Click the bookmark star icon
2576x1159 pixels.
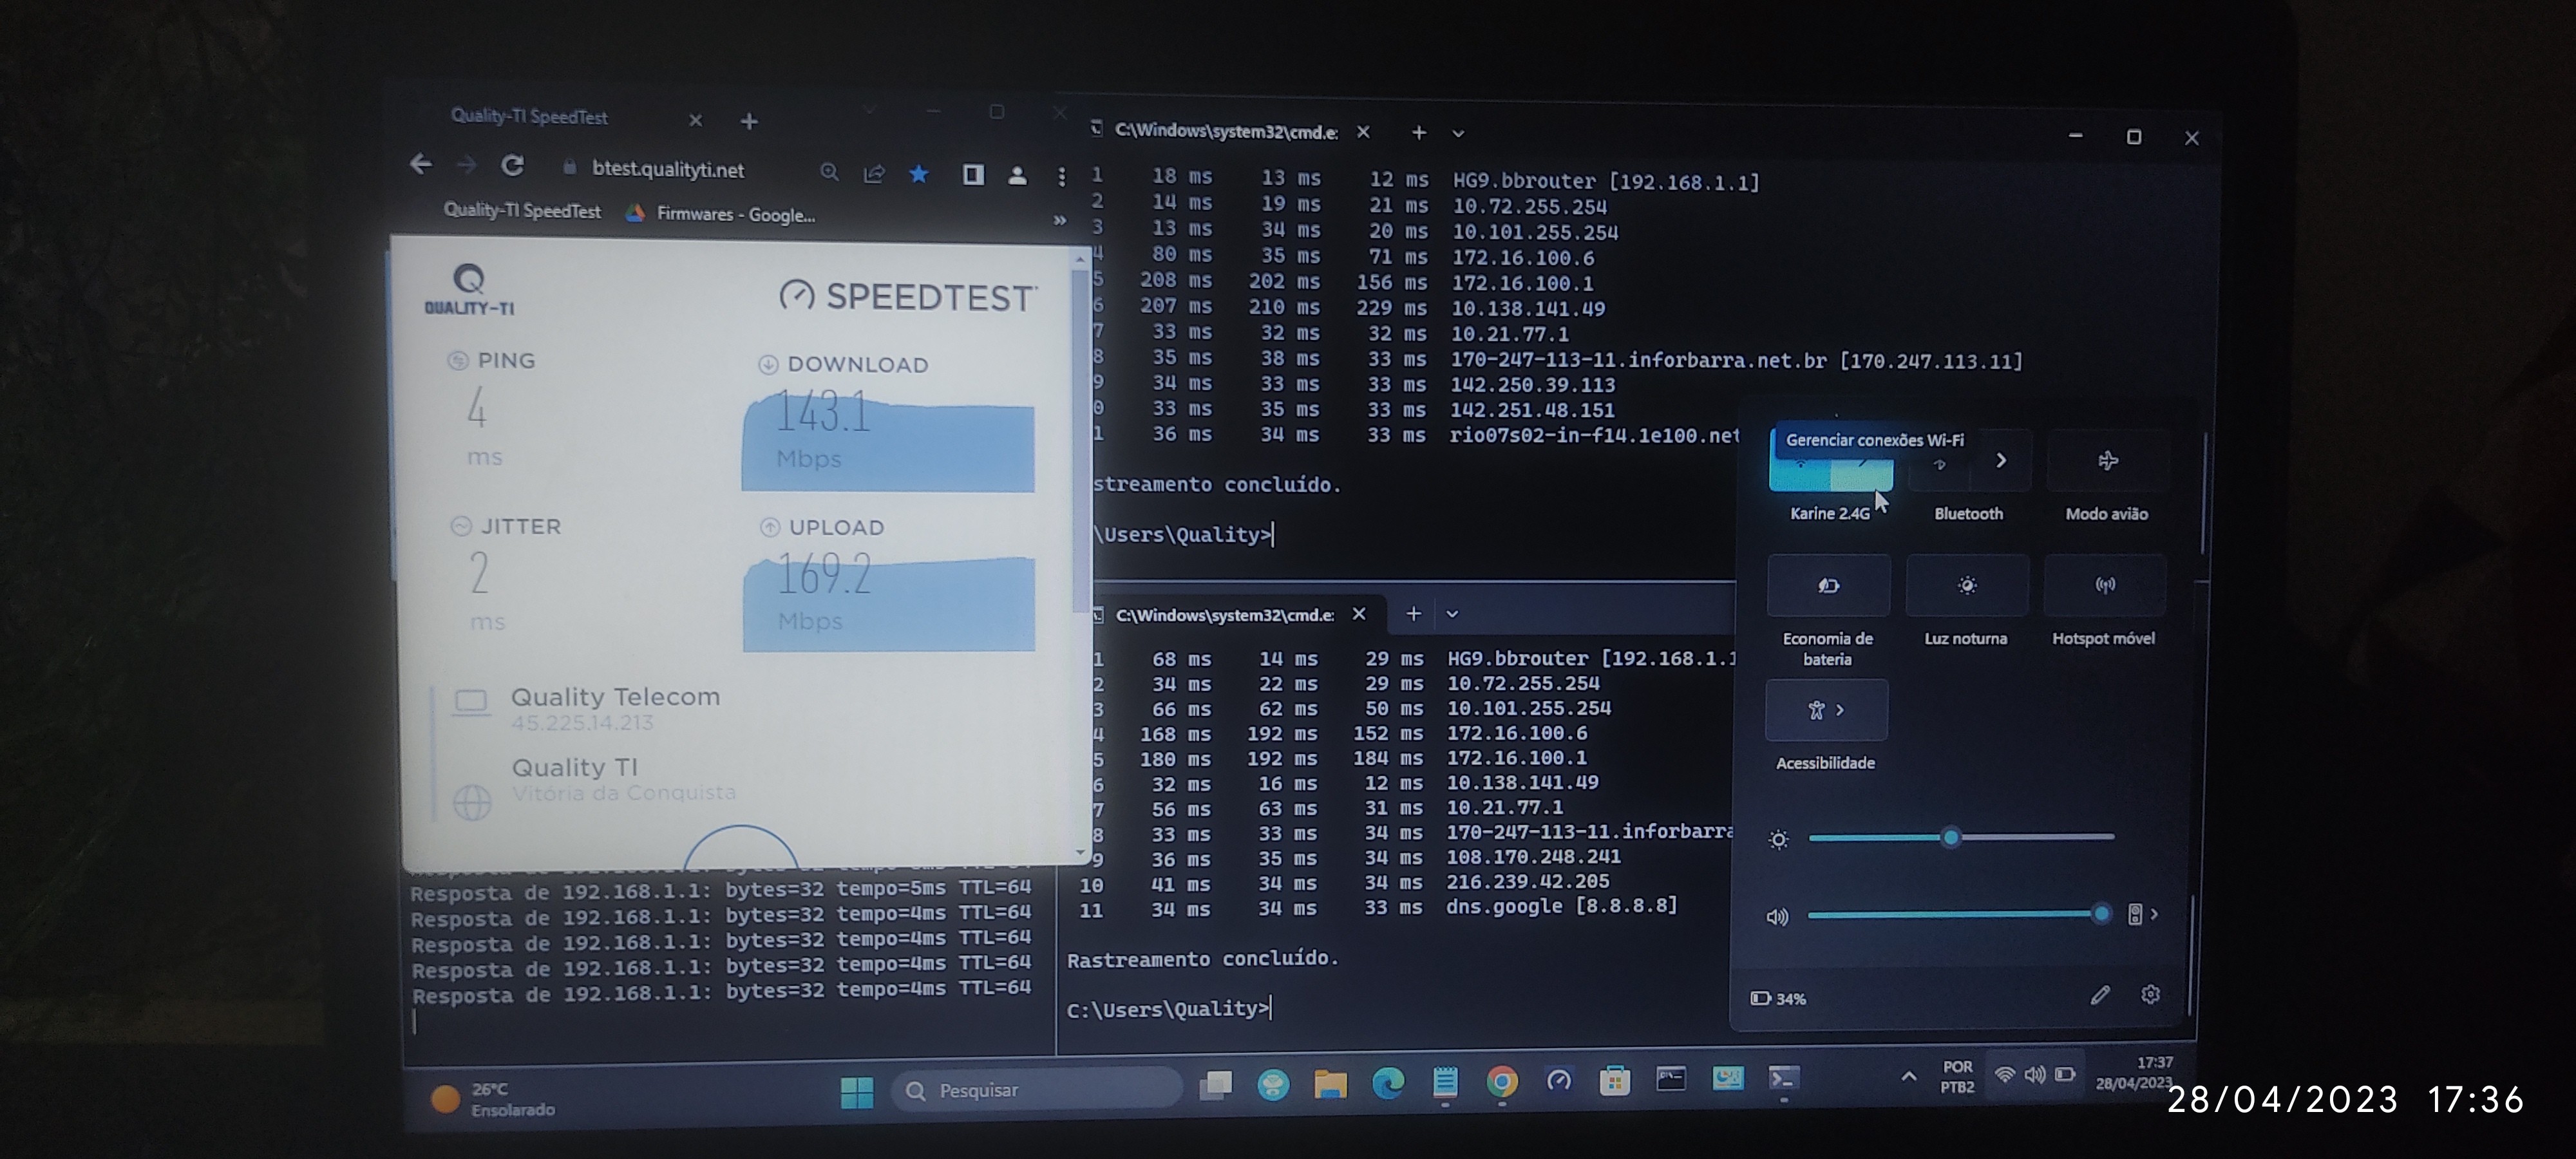(919, 174)
